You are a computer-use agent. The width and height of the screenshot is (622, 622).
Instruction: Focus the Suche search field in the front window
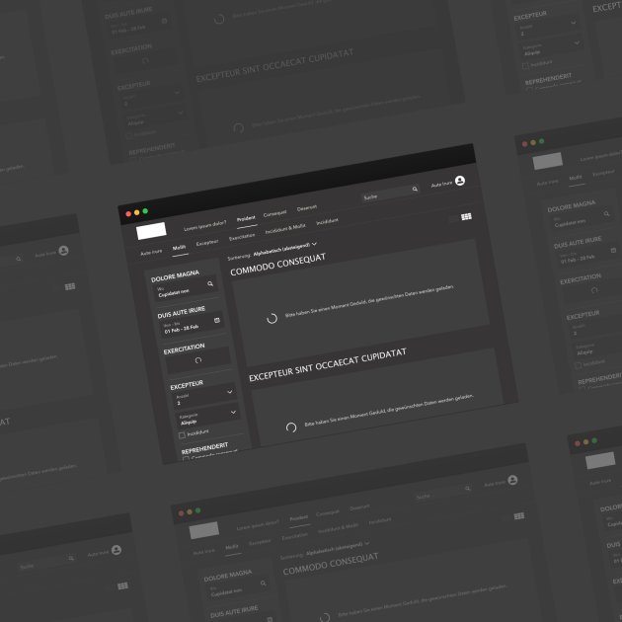391,194
